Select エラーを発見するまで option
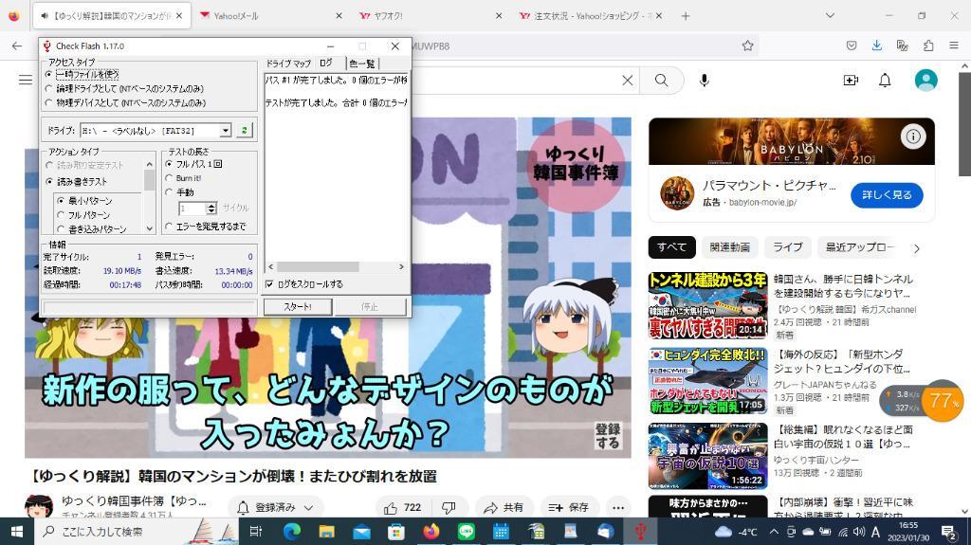 (206, 227)
